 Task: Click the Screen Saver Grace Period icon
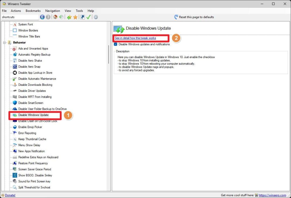point(15,169)
